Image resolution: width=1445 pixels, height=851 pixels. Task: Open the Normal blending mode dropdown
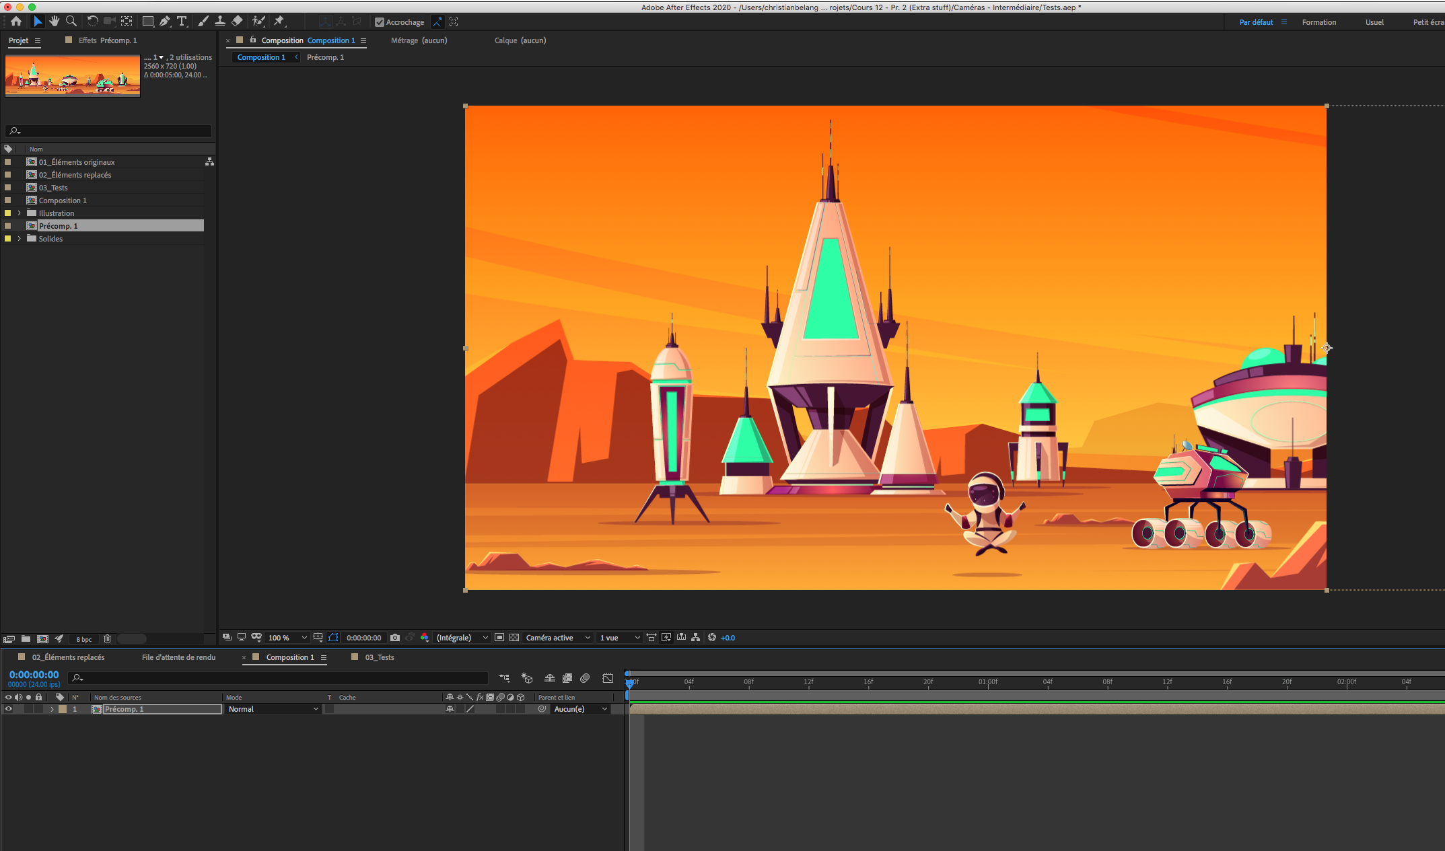[x=273, y=709]
